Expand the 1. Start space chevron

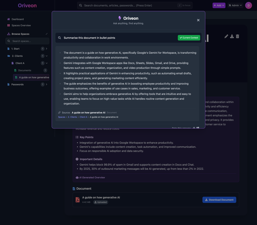coord(47,49)
